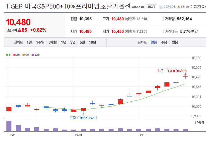The height and width of the screenshot is (141, 206).
Task: Click the 코스피 market badge
Action: (151, 6)
